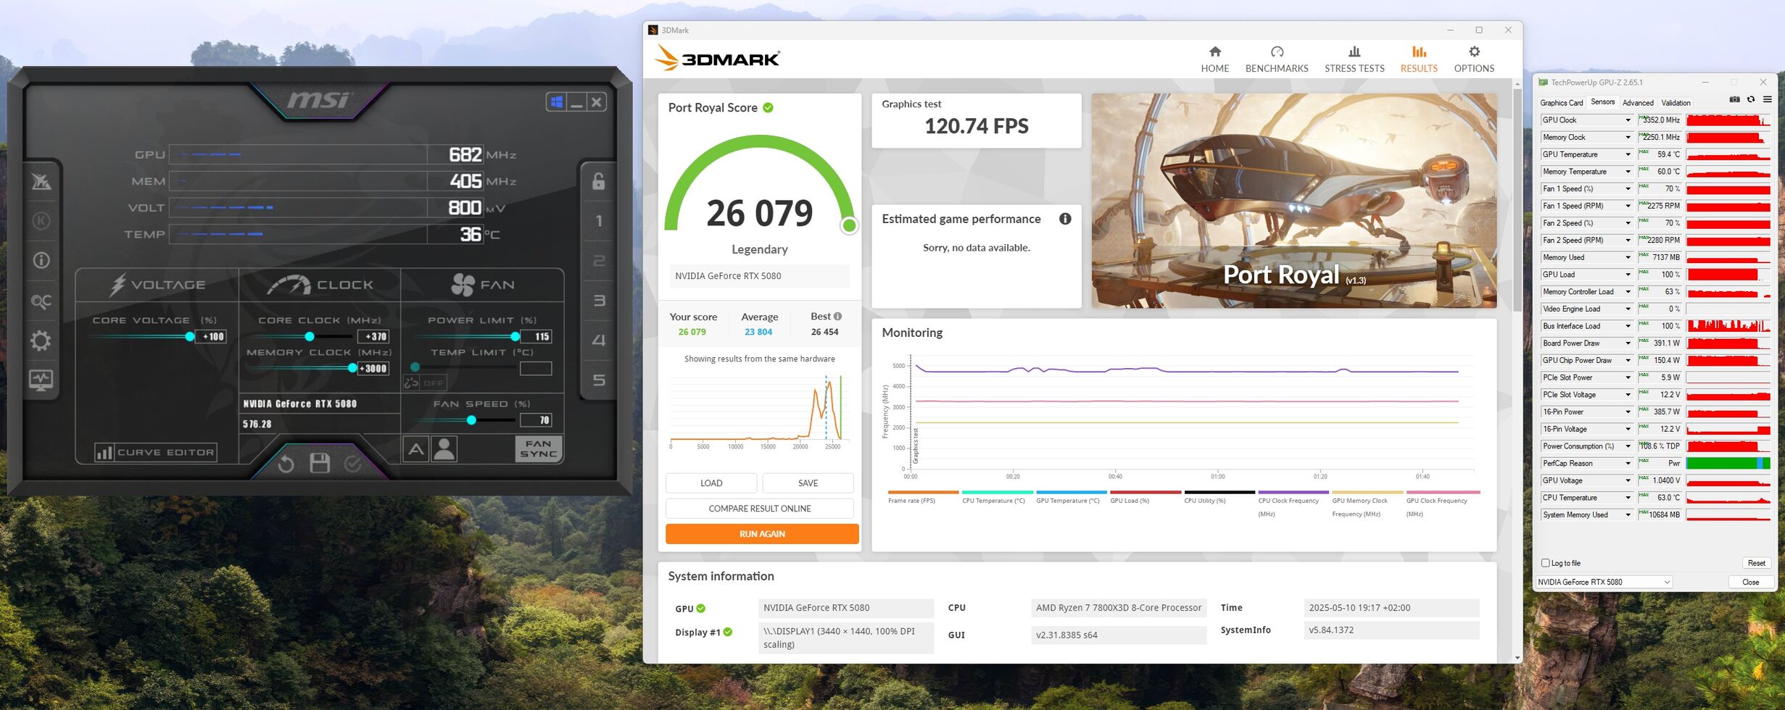Screen dimensions: 1785x710
Task: Toggle Fan Sync in Afterburner
Action: coord(538,449)
